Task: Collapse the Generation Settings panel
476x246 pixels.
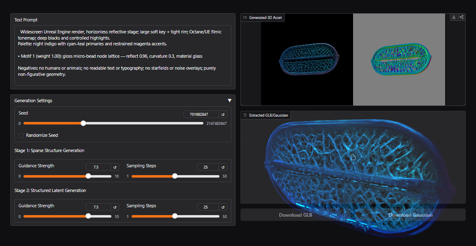Action: point(230,101)
